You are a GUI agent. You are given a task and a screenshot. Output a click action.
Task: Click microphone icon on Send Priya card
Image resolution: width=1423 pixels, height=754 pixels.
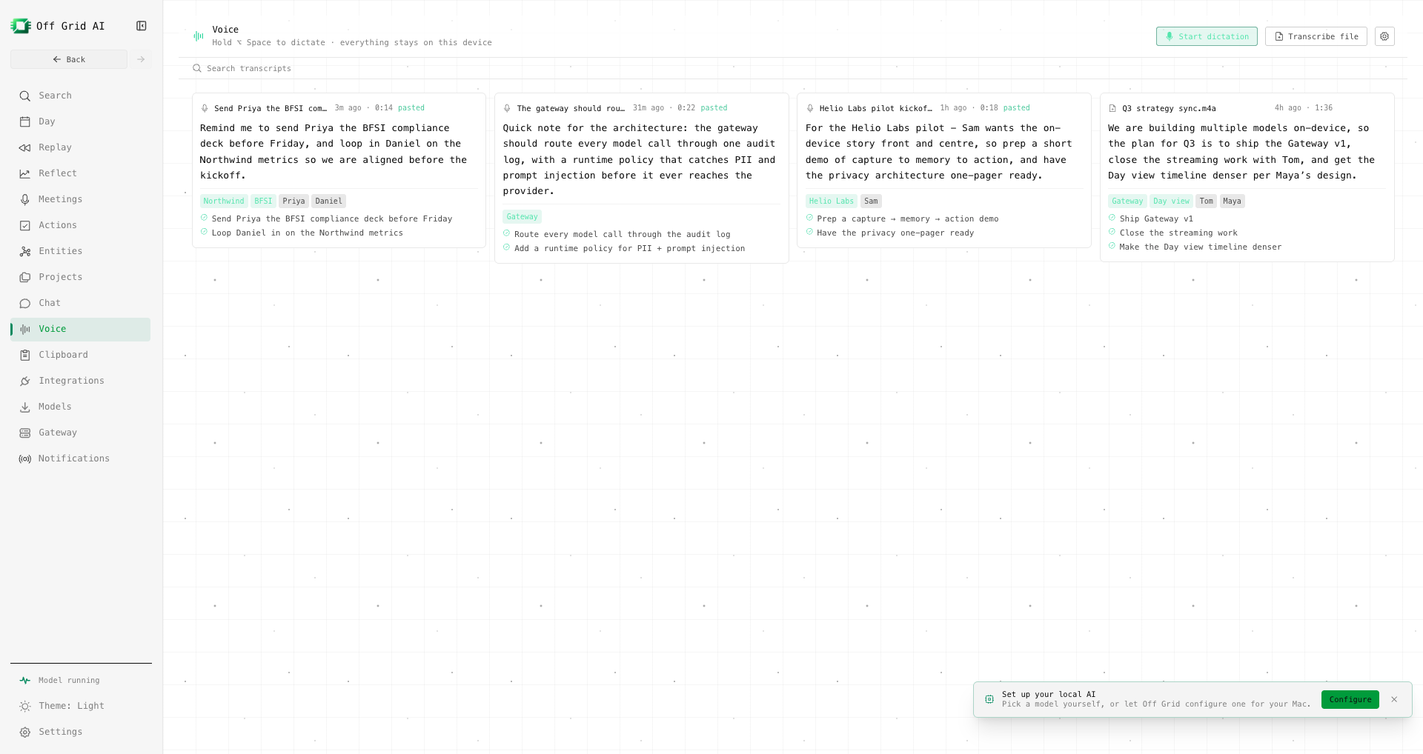(205, 108)
